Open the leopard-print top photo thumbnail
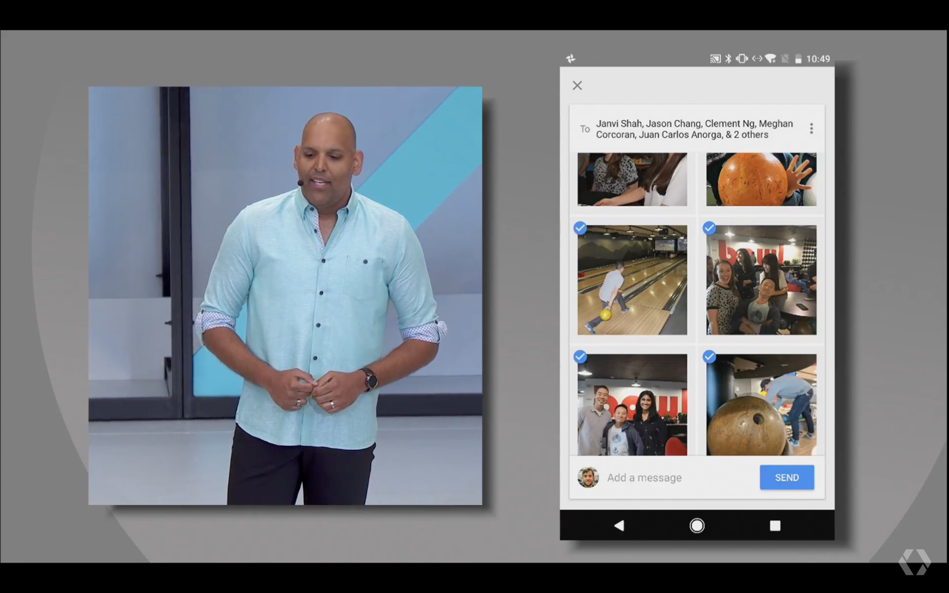 pyautogui.click(x=632, y=179)
